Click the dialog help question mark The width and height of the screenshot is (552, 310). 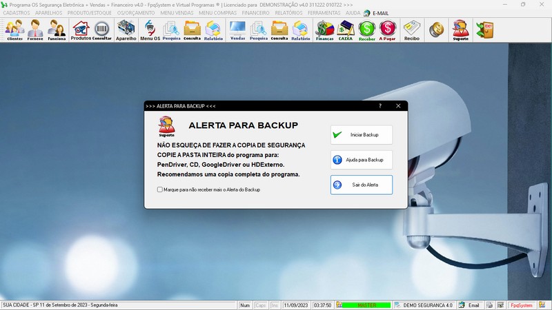[380, 106]
